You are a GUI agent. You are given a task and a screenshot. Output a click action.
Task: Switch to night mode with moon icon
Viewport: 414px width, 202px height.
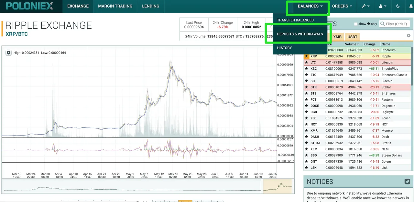pos(398,6)
